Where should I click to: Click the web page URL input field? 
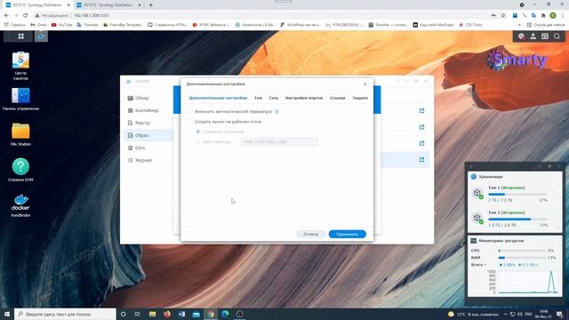tap(279, 142)
